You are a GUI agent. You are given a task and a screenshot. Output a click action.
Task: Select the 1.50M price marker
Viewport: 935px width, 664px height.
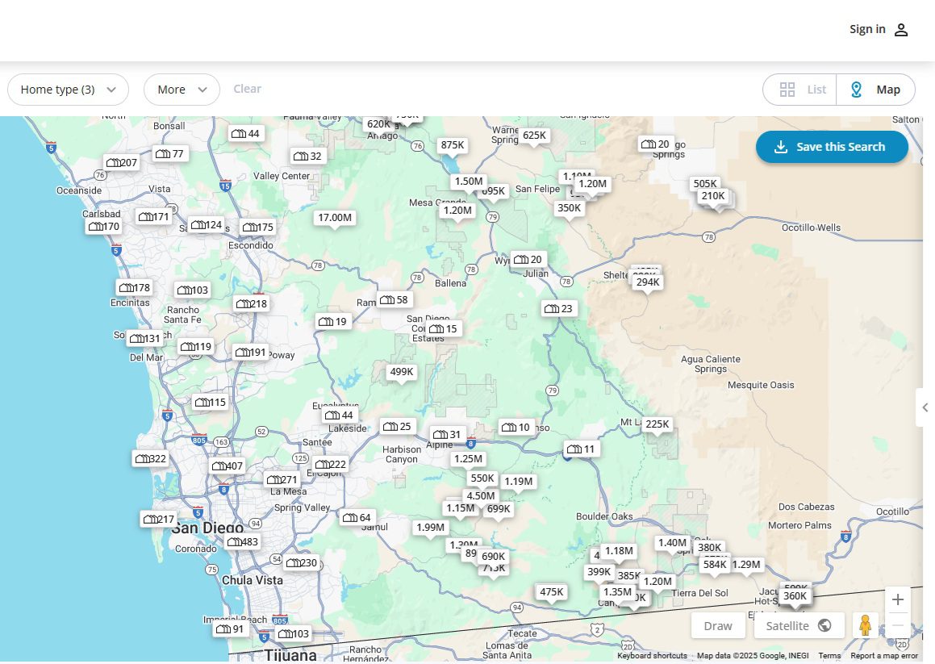coord(469,182)
